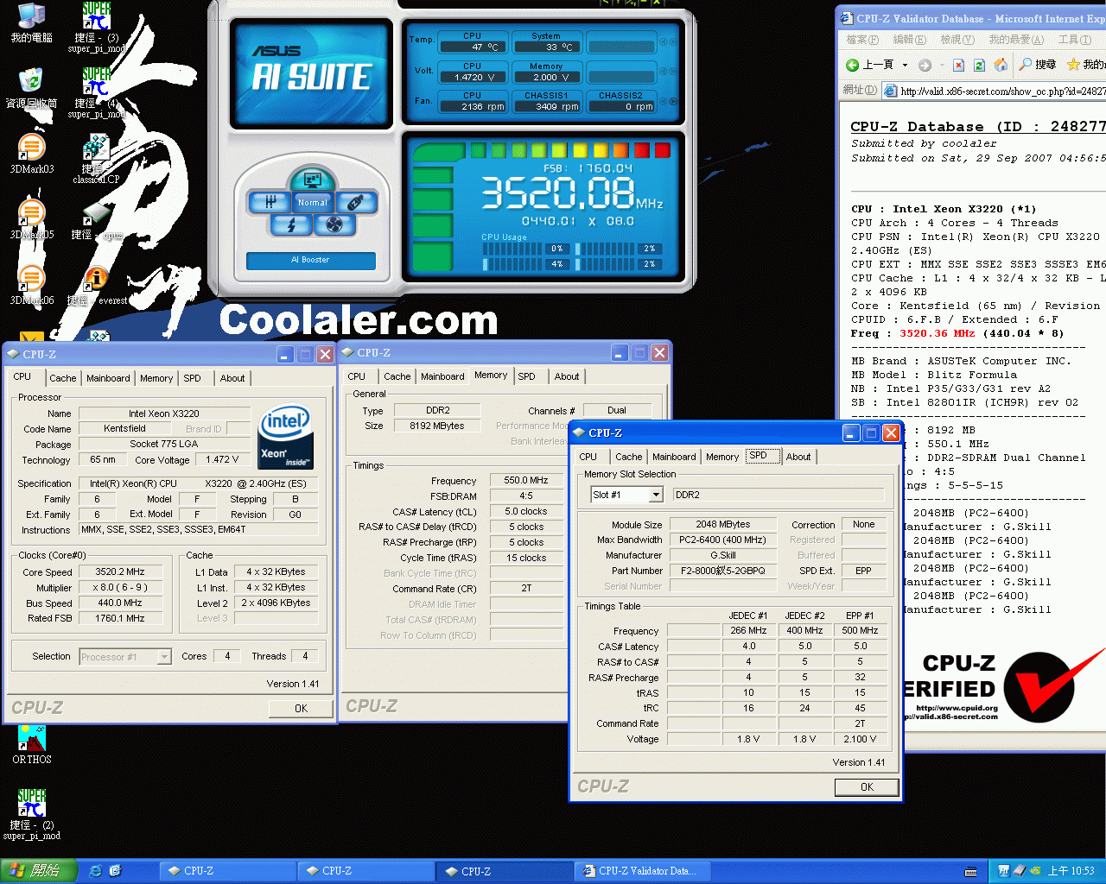Click the Part Number F2-8000 value

[x=723, y=571]
